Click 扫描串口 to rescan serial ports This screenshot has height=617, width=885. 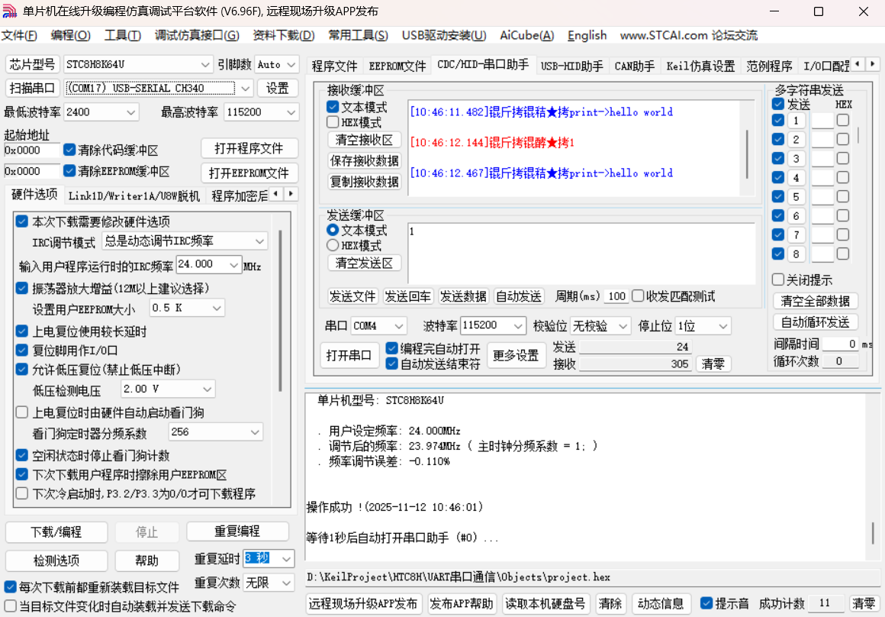tap(32, 88)
